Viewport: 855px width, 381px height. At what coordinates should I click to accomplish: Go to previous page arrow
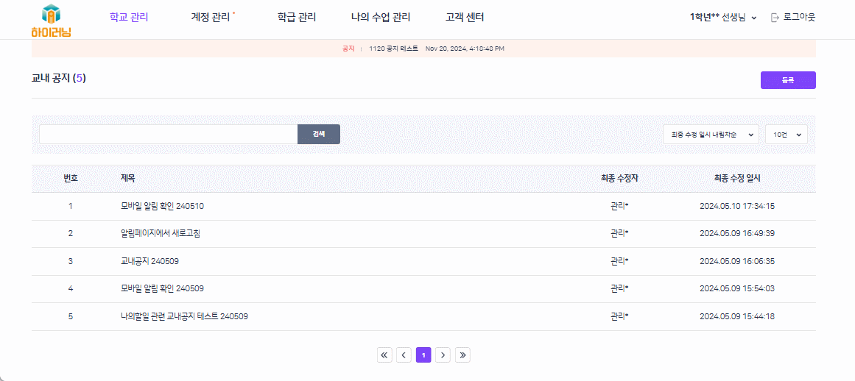click(404, 355)
